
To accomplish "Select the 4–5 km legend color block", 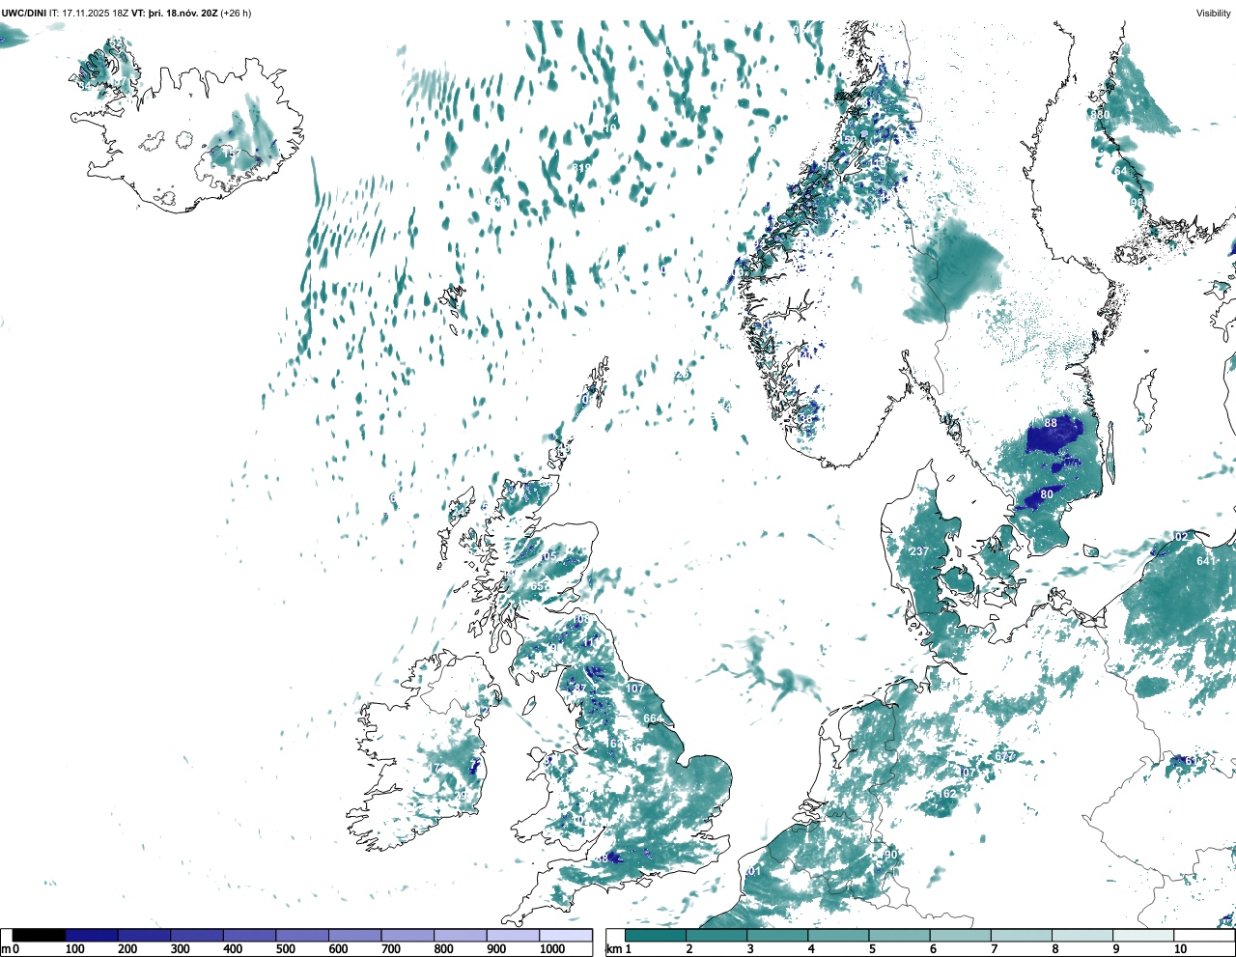I will [838, 935].
